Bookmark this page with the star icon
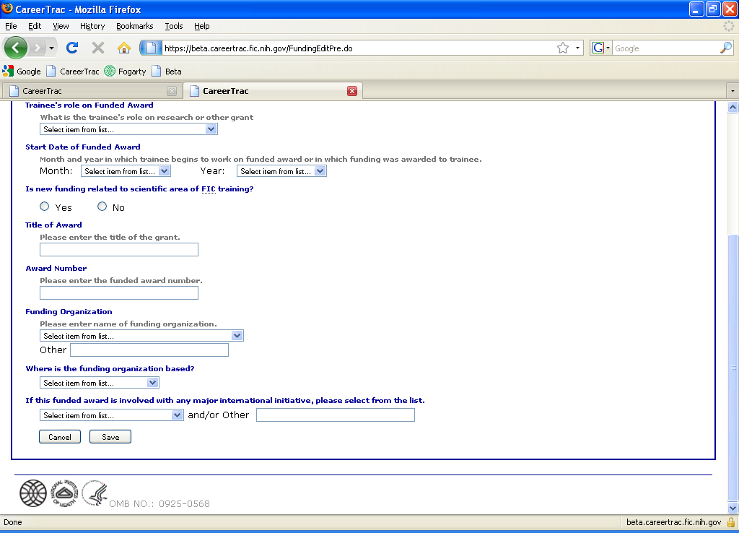739x533 pixels. click(563, 48)
